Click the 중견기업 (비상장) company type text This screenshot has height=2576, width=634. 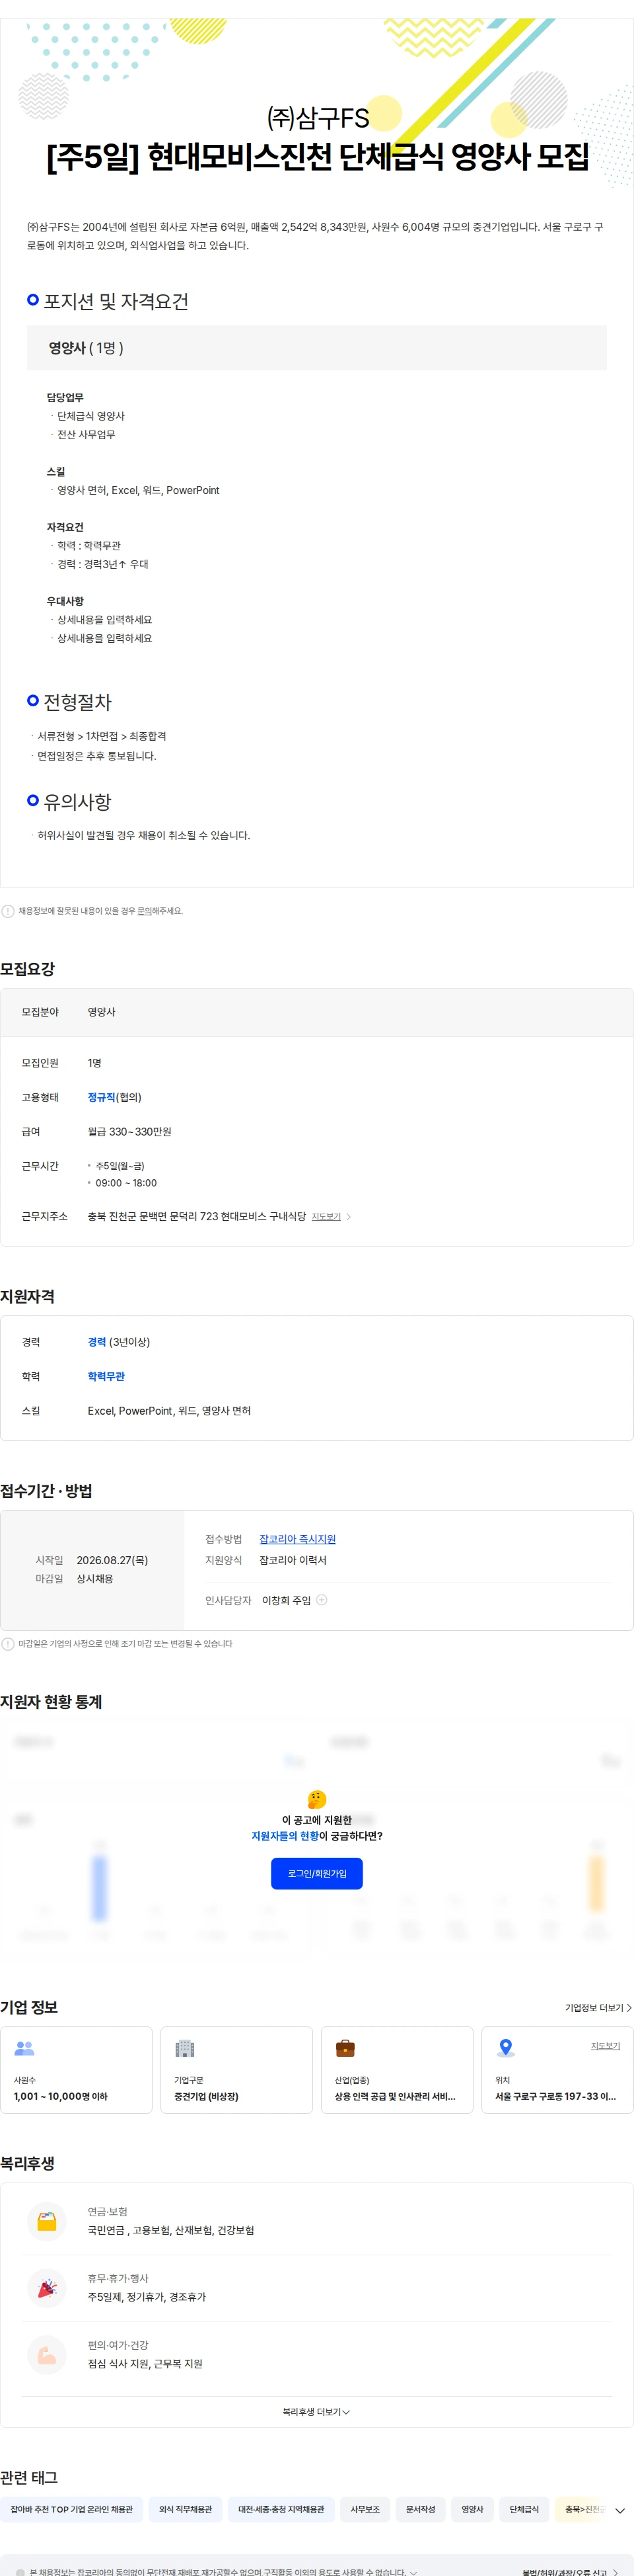(207, 2096)
